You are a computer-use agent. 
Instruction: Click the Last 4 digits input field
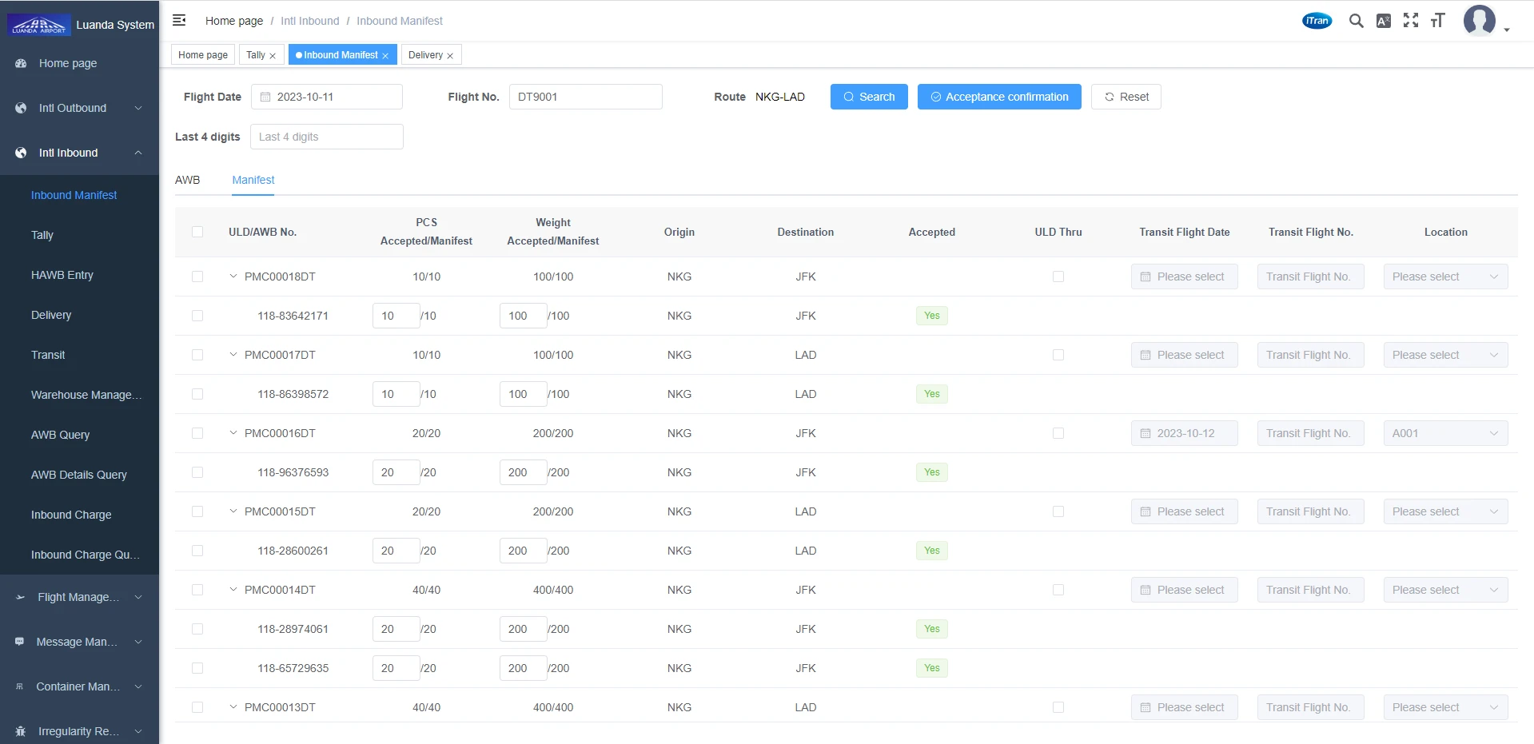tap(327, 137)
